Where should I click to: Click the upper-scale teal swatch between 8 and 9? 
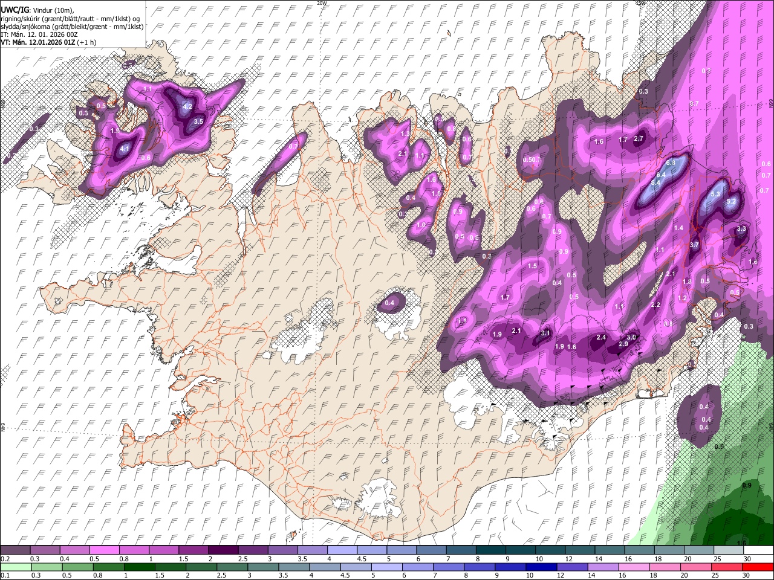point(490,550)
